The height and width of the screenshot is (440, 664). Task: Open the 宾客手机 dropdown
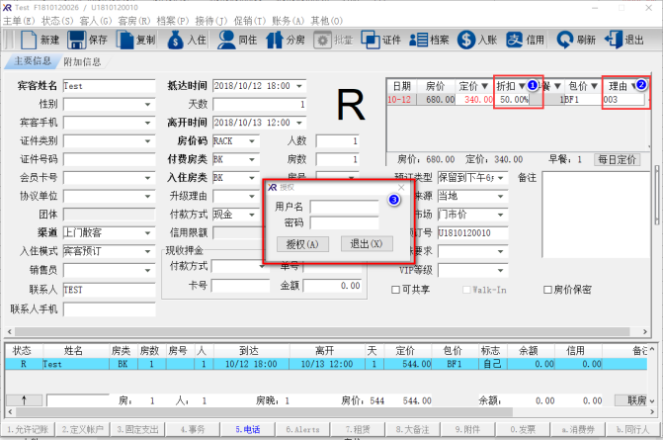pos(147,123)
